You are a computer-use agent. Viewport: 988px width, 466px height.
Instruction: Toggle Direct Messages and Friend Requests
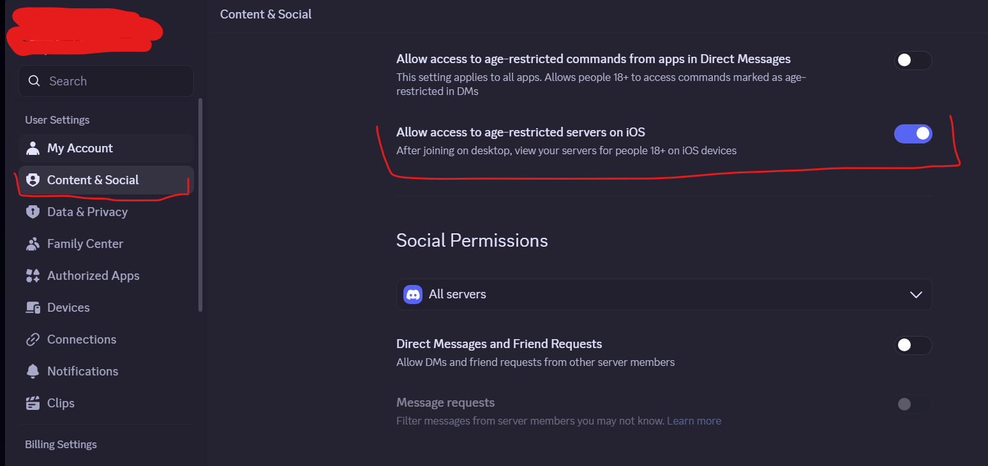click(x=913, y=346)
